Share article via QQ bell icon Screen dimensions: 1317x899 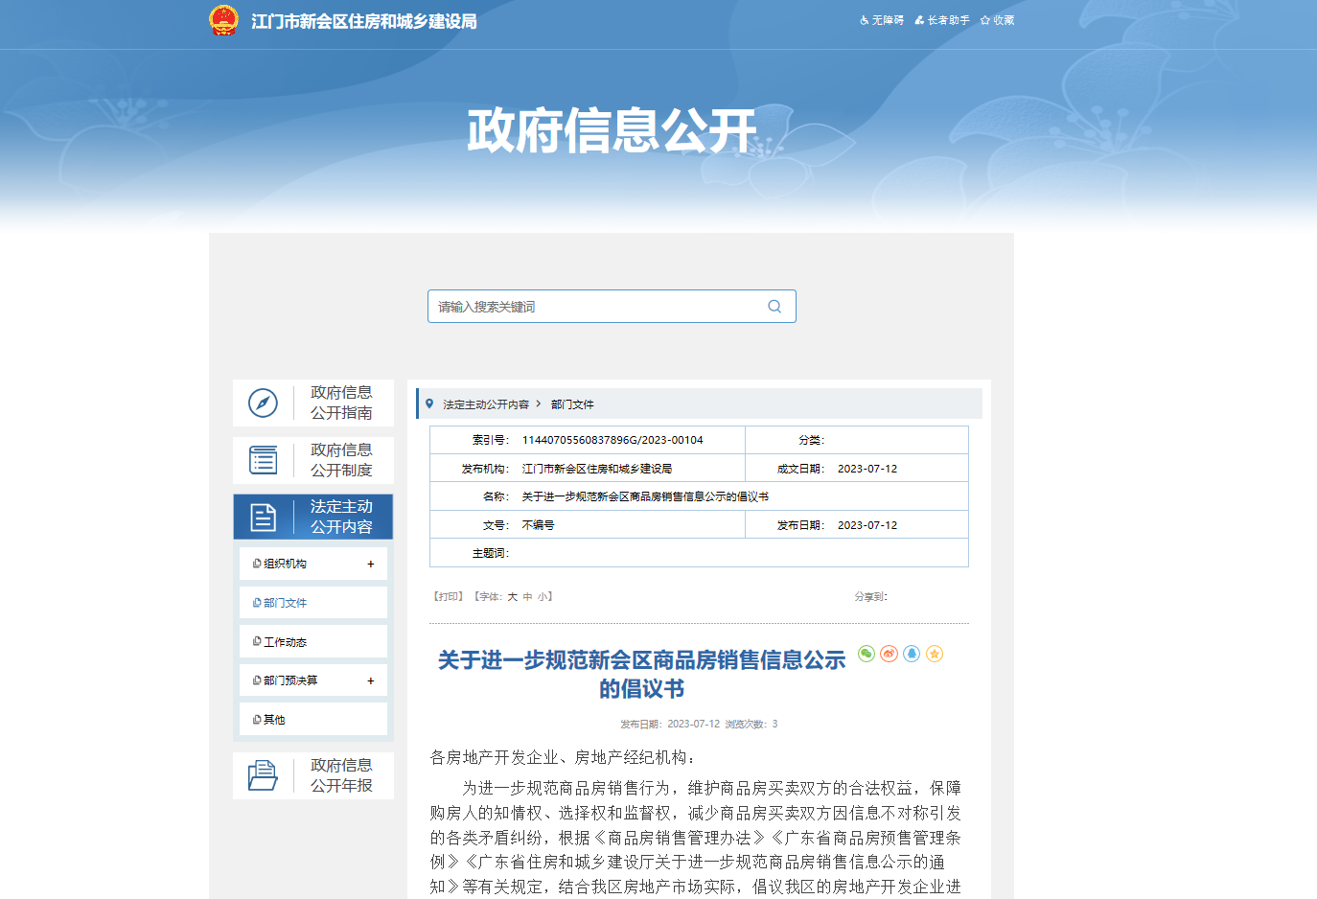[912, 654]
